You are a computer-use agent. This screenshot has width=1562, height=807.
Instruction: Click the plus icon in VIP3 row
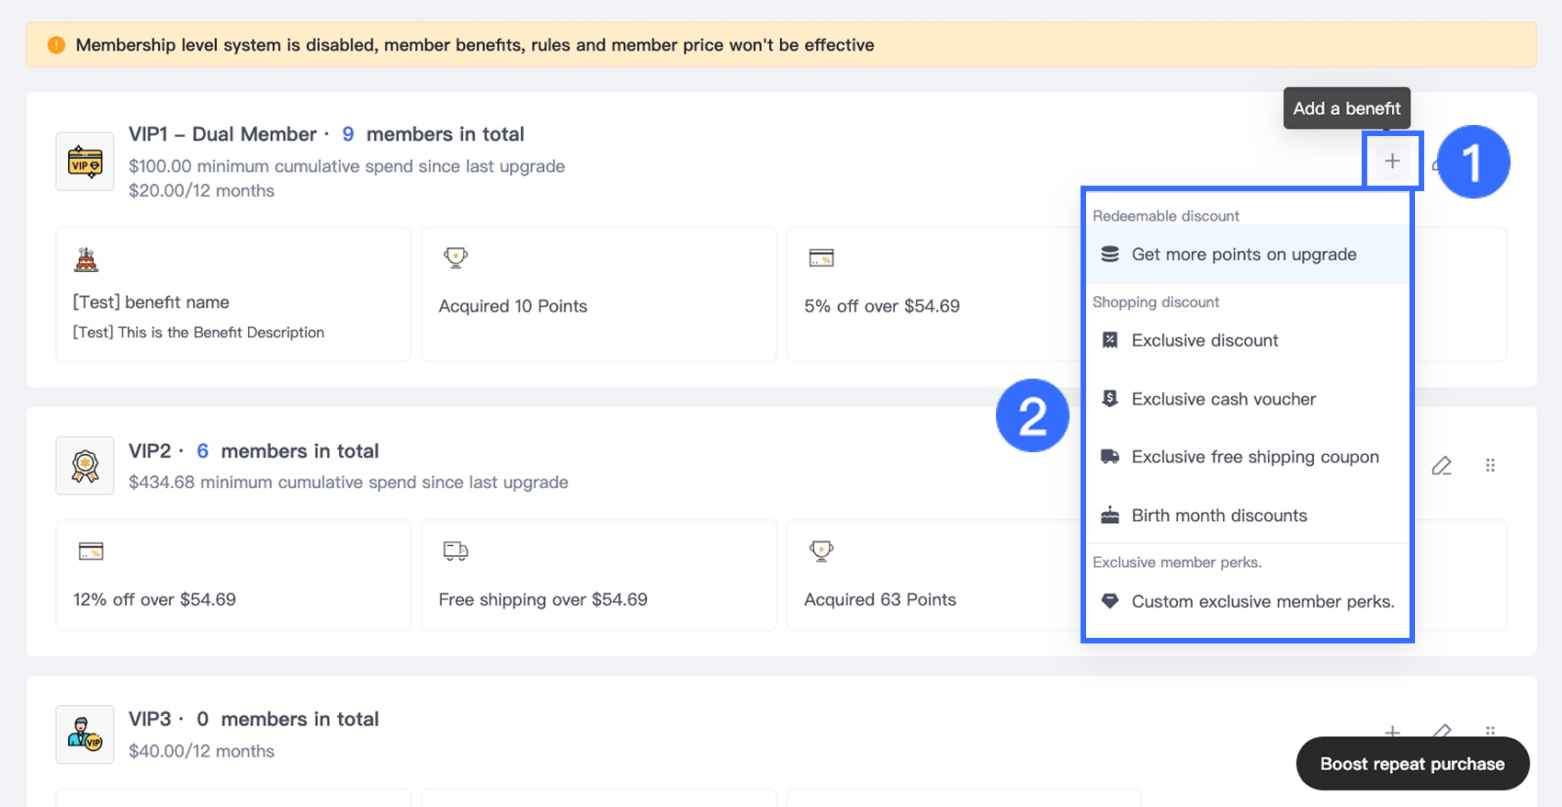[x=1392, y=731]
